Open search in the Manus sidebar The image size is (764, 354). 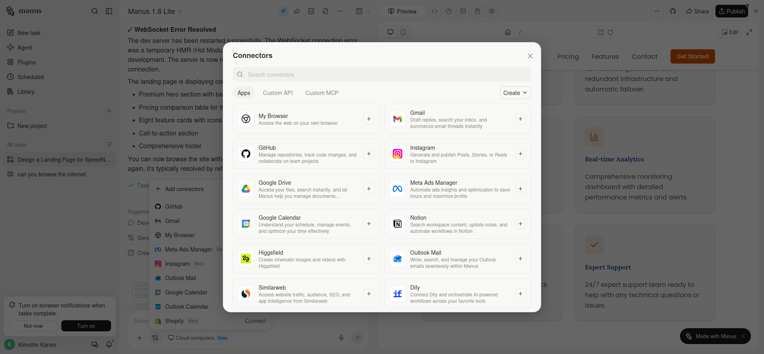coord(95,11)
